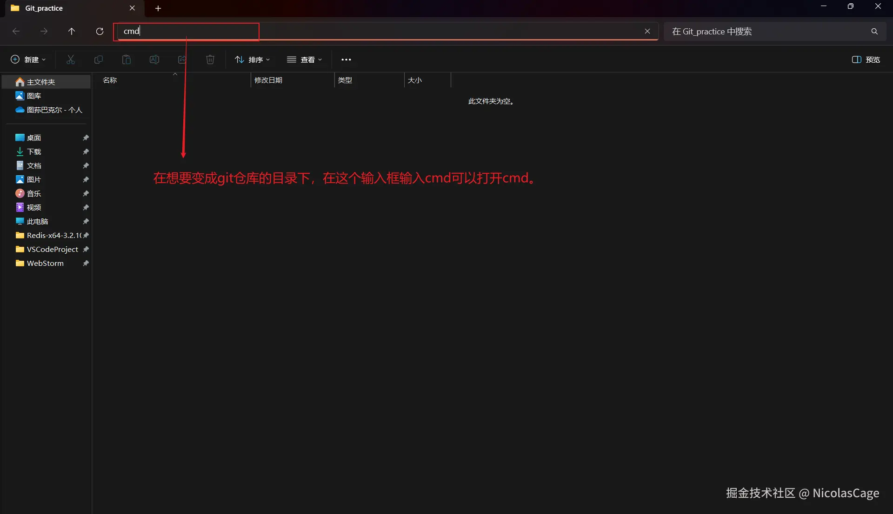This screenshot has height=514, width=893.
Task: Clear the address bar with X
Action: [647, 31]
